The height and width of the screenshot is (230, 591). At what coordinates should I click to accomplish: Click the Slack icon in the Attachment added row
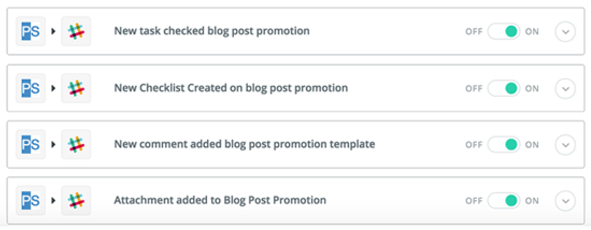76,200
